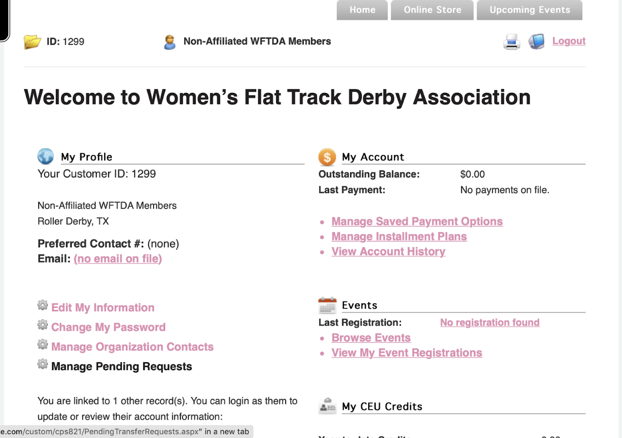Click the yellow folder ID icon
The image size is (622, 438).
coord(32,42)
